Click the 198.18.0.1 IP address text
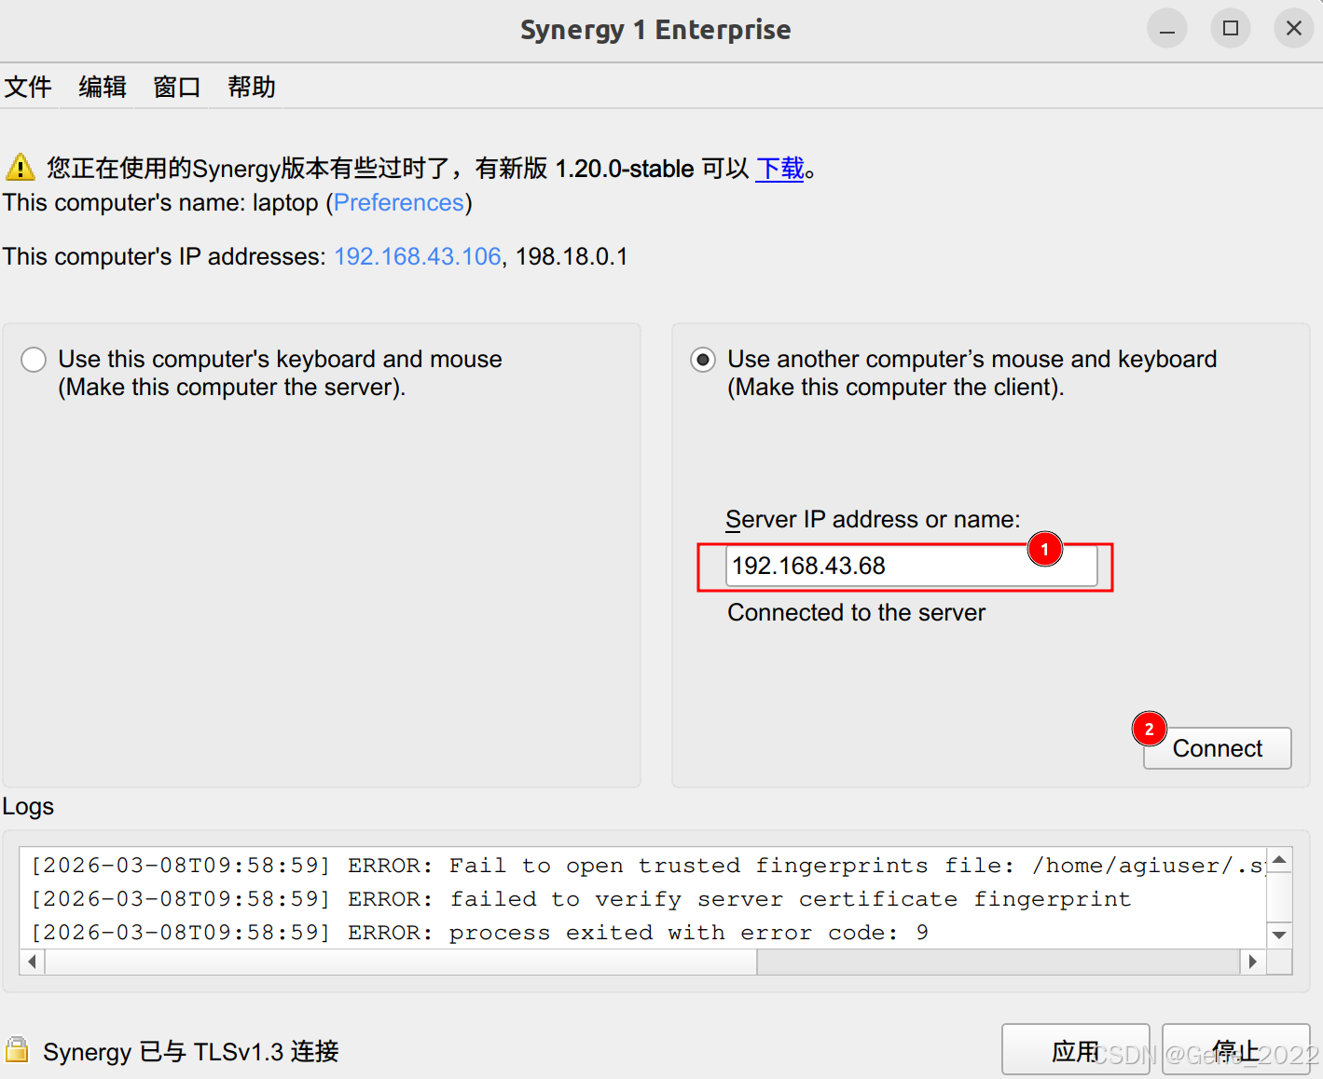Image resolution: width=1323 pixels, height=1079 pixels. pos(572,256)
